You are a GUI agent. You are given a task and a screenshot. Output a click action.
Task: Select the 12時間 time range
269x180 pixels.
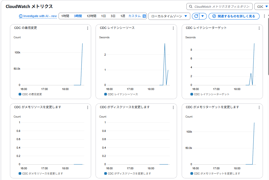coord(91,16)
